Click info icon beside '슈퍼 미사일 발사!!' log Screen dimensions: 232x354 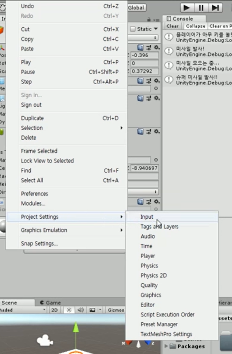coord(169,80)
